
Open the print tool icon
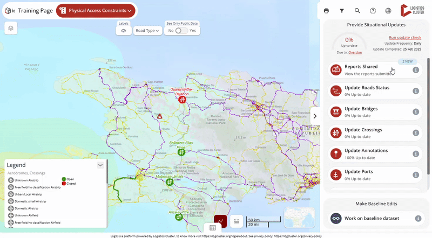(326, 11)
